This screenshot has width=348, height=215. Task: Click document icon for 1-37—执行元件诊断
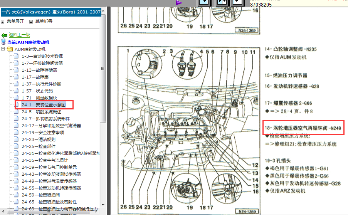tap(16, 84)
